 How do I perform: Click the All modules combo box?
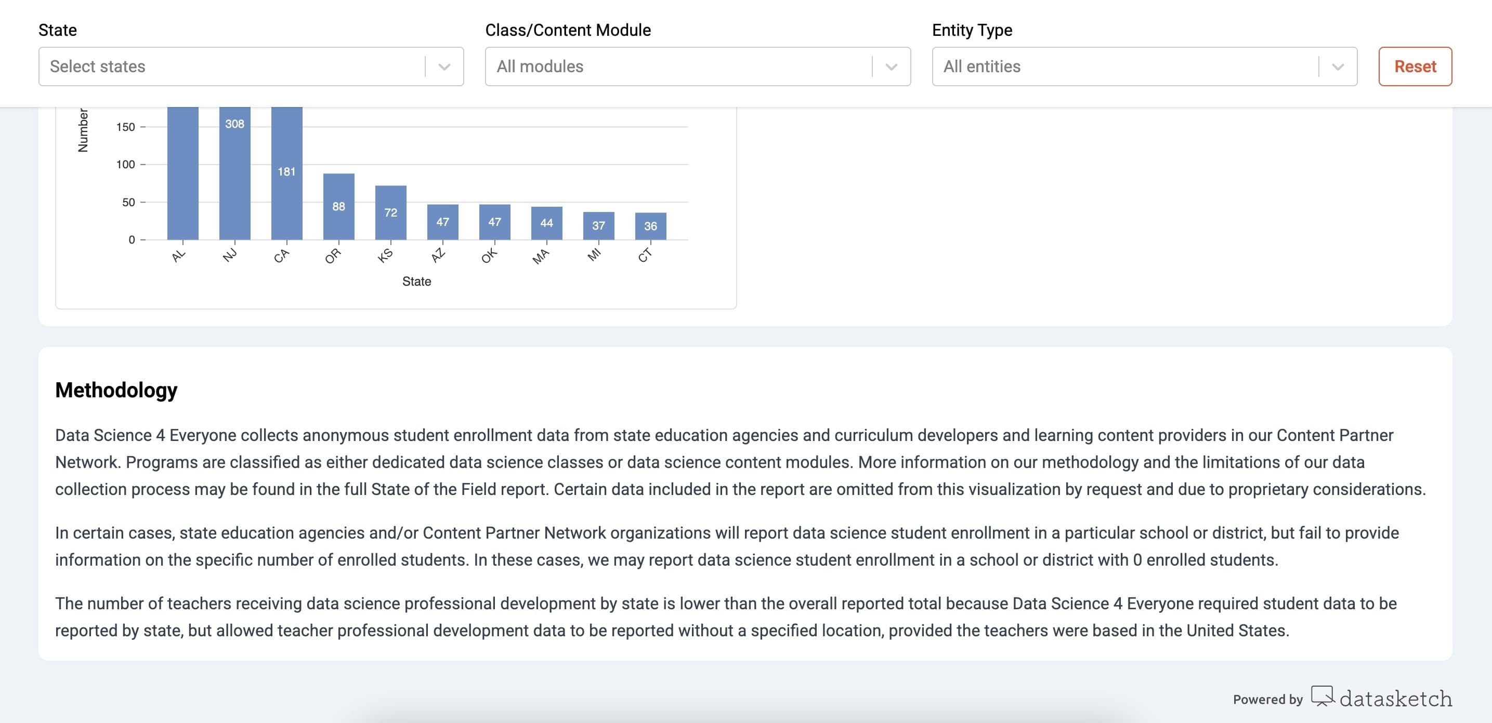678,66
